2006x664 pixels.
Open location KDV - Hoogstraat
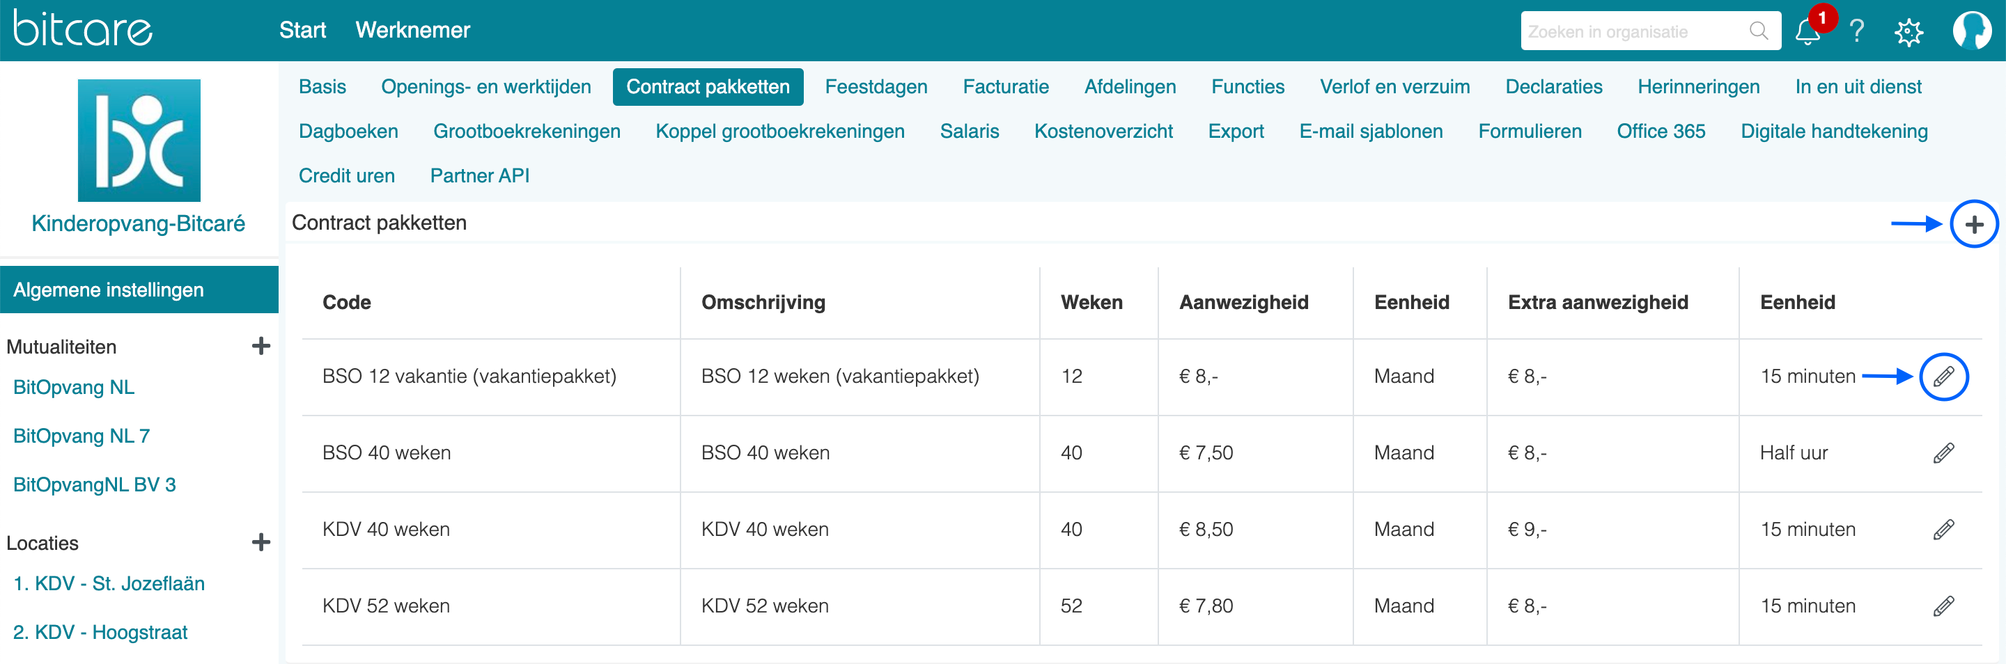(100, 632)
